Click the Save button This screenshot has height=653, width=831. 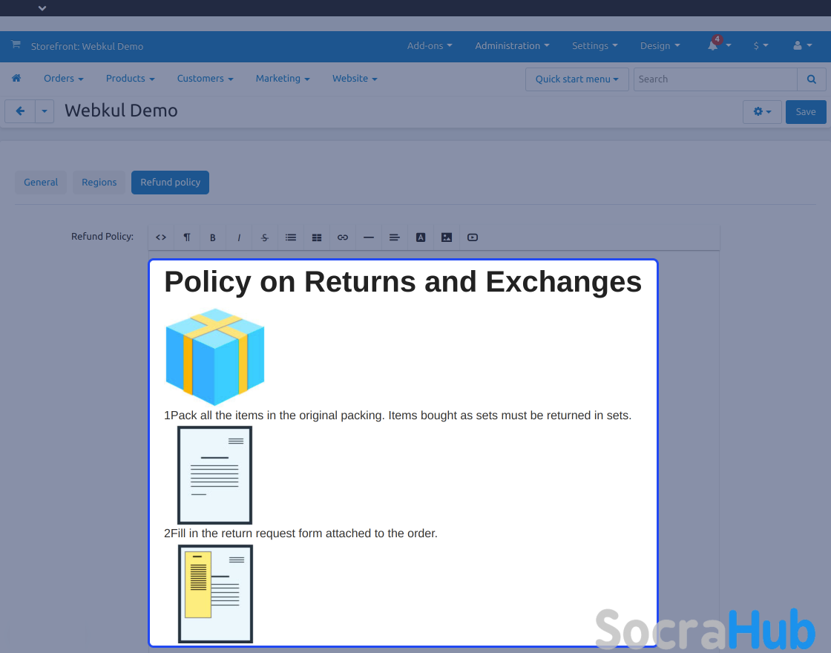click(x=805, y=112)
